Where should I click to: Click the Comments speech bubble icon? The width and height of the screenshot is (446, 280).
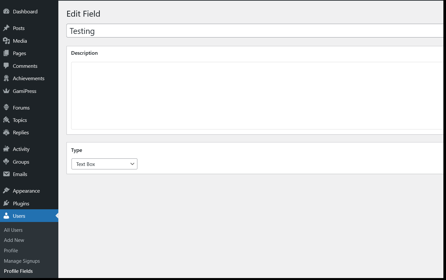(x=6, y=66)
